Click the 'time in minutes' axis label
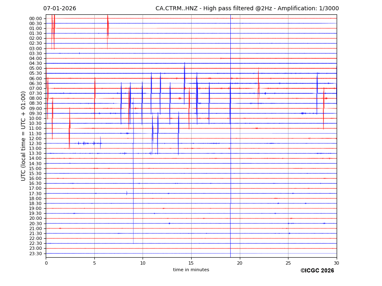The height and width of the screenshot is (286, 382). tap(191, 270)
